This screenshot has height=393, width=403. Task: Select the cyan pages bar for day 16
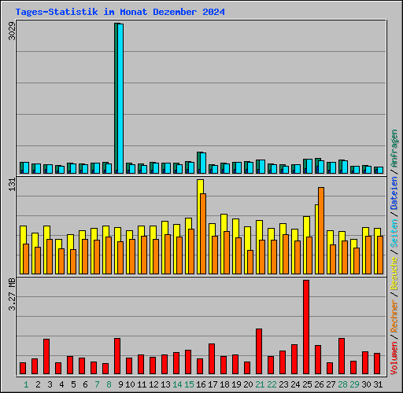click(x=203, y=163)
